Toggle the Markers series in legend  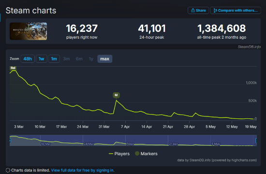[x=146, y=154]
